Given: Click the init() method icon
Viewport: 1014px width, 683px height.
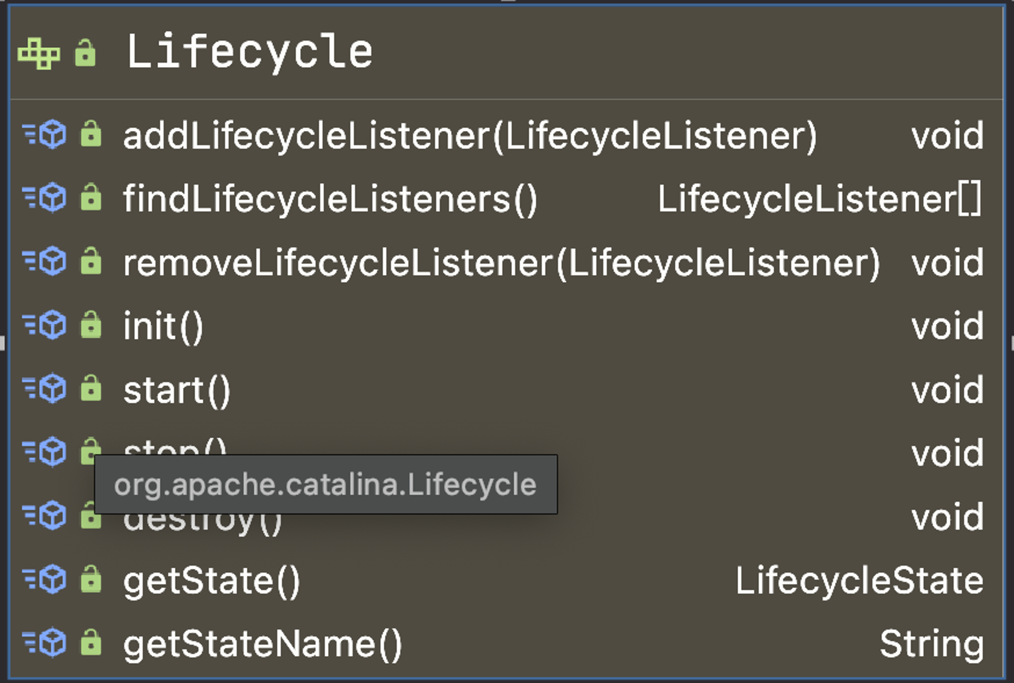Looking at the screenshot, I should (45, 325).
